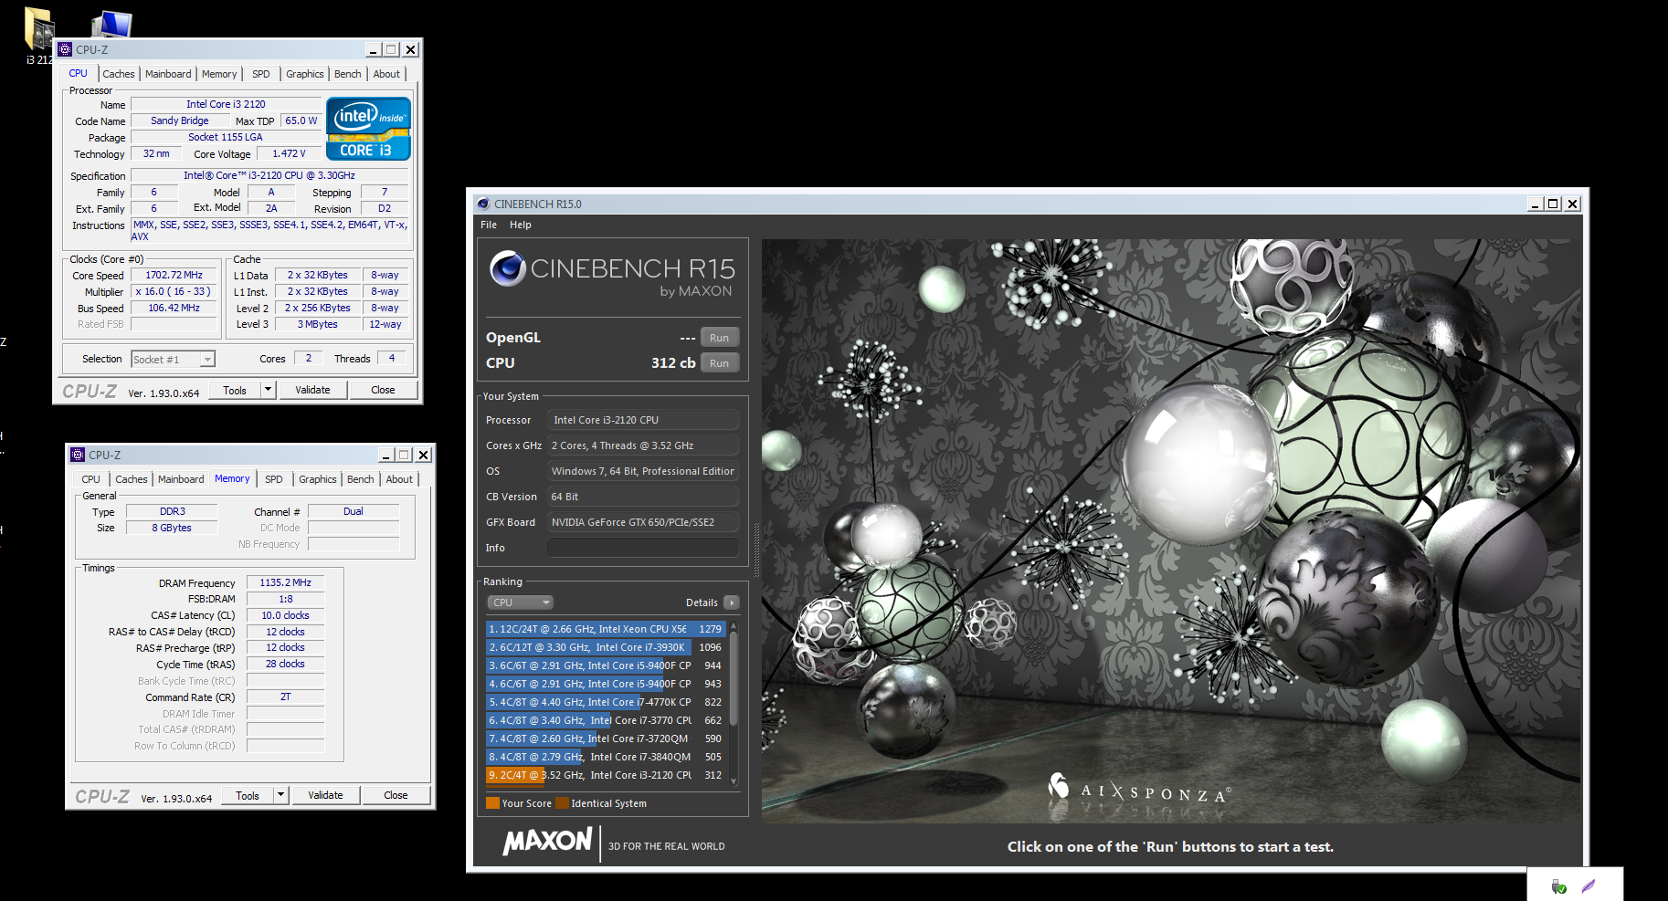Select ranking row Xeon X5650 1279
Screen dimensions: 1668x901
607,629
